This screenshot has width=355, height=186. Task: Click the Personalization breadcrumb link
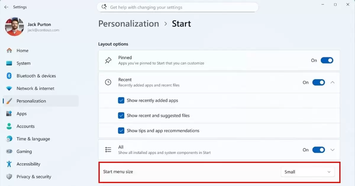coord(128,24)
